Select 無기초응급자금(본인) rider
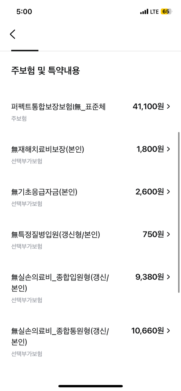The width and height of the screenshot is (181, 391). (90, 197)
